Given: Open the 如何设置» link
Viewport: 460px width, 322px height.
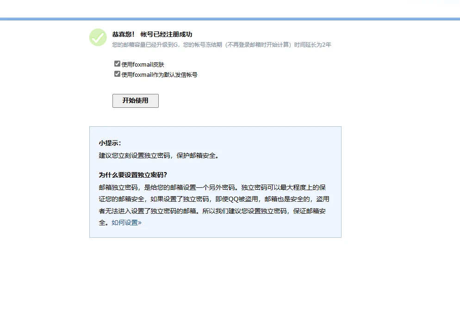Looking at the screenshot, I should pyautogui.click(x=126, y=223).
